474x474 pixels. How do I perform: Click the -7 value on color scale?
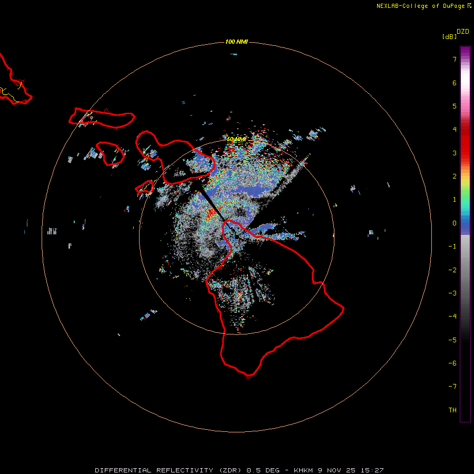tap(452, 387)
